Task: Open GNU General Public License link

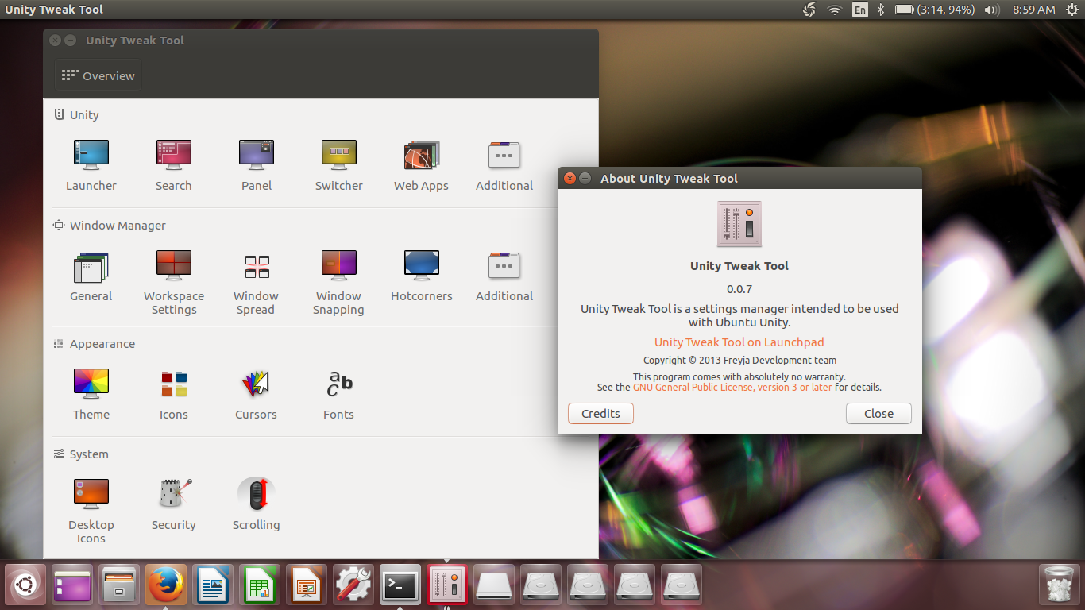Action: pyautogui.click(x=733, y=388)
